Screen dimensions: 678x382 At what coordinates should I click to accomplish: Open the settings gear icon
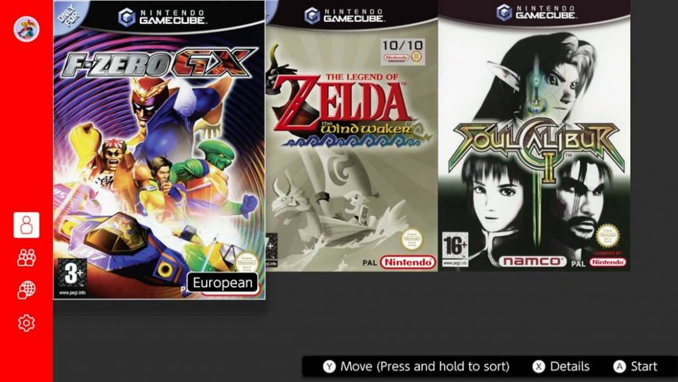[x=26, y=323]
